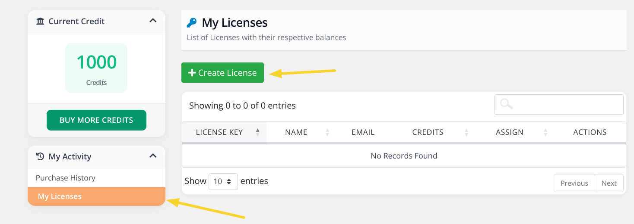Go to Previous page of licenses
634x224 pixels.
point(574,183)
